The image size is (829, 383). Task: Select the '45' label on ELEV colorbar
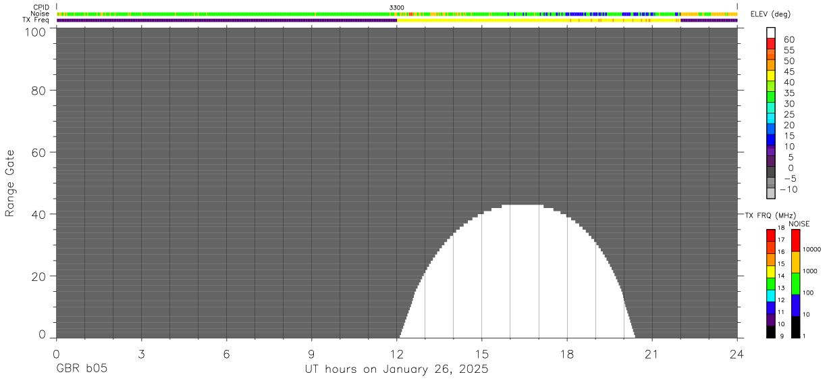click(788, 72)
